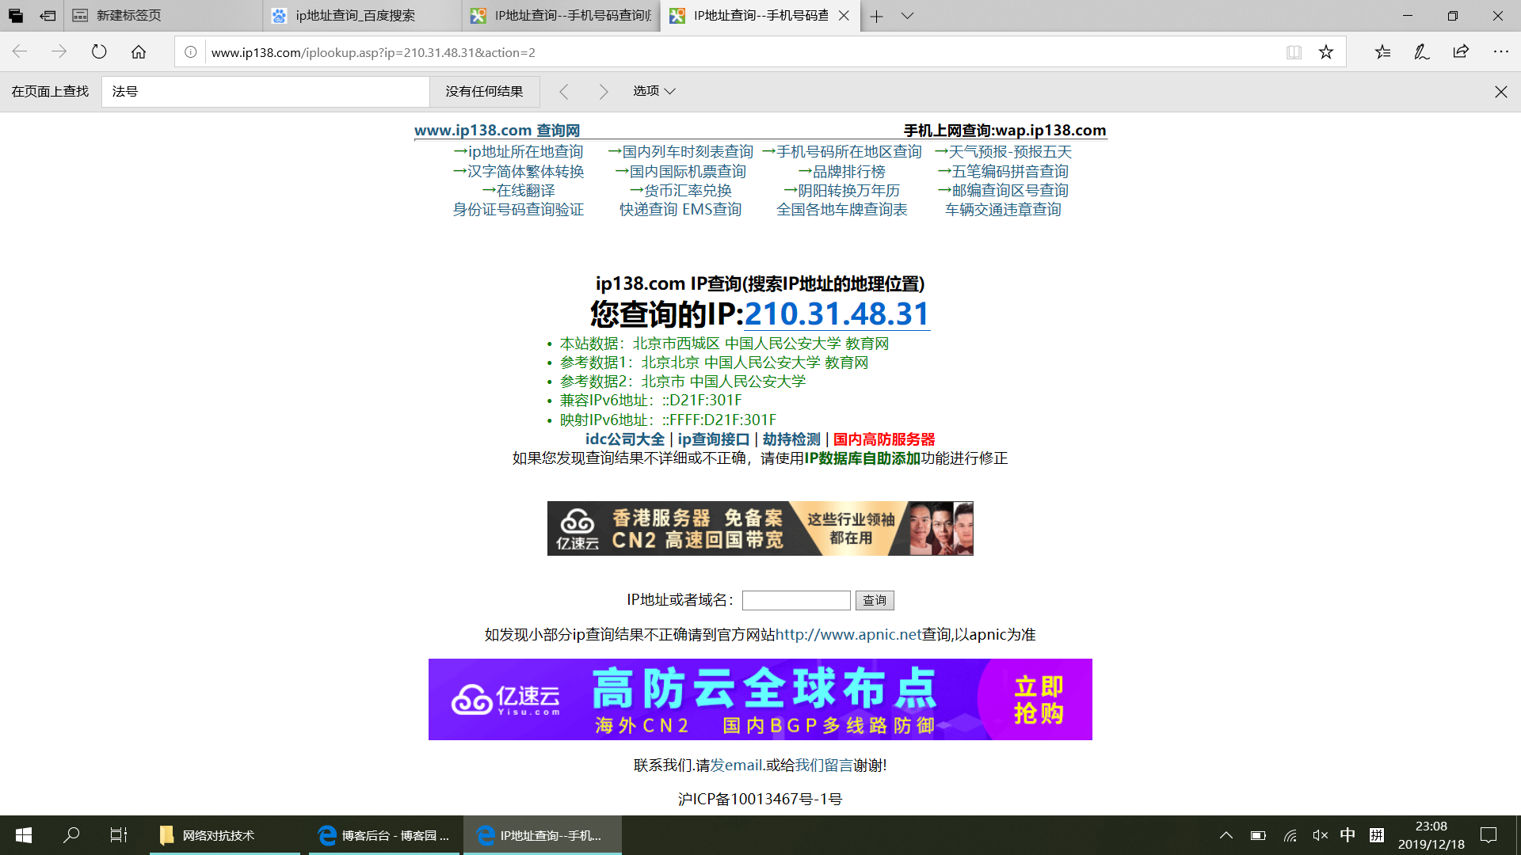
Task: Click the IP地址或者域名 input field
Action: [795, 600]
